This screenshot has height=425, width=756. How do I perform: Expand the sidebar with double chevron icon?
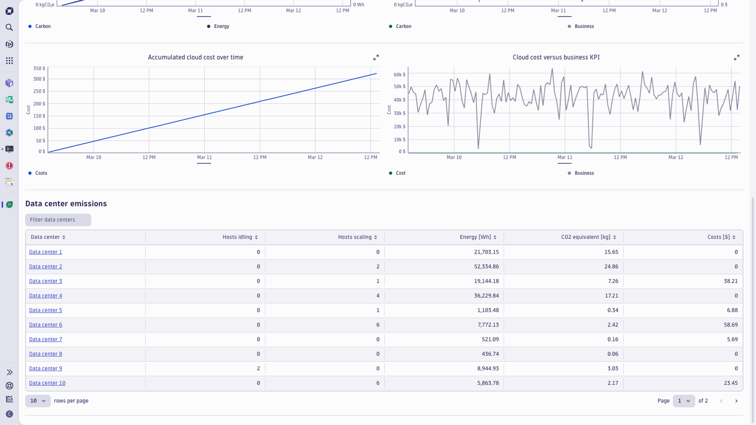(9, 372)
